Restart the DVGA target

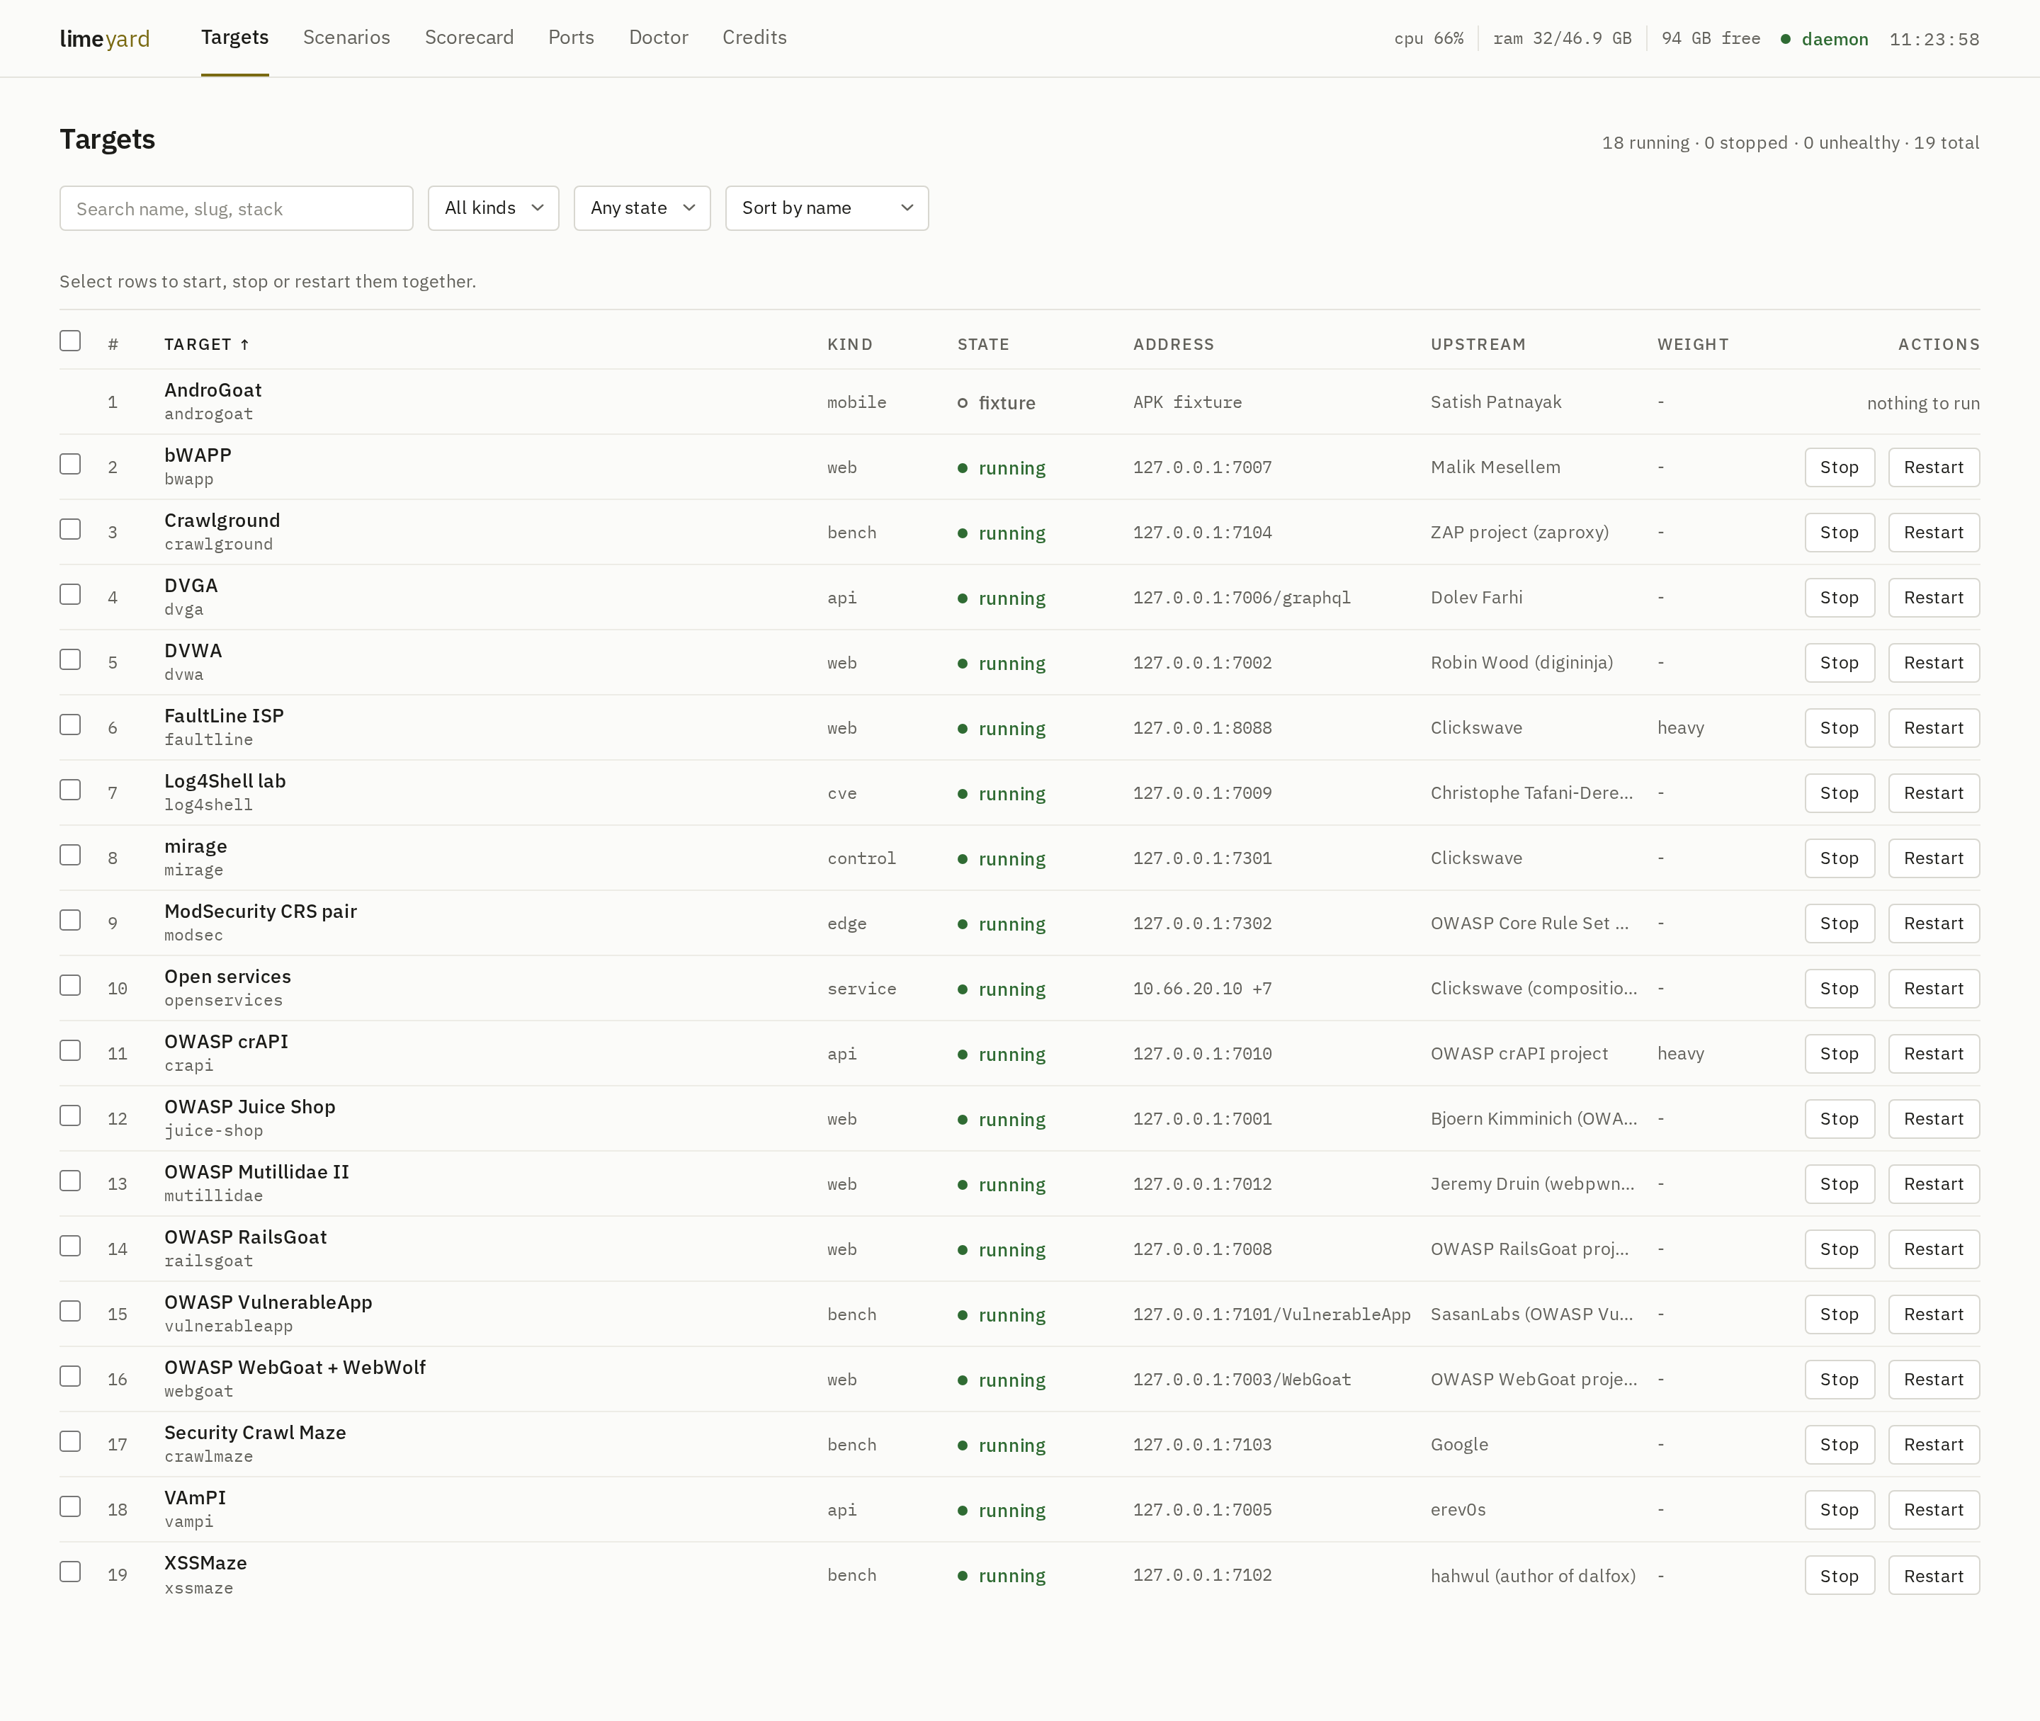(x=1934, y=598)
